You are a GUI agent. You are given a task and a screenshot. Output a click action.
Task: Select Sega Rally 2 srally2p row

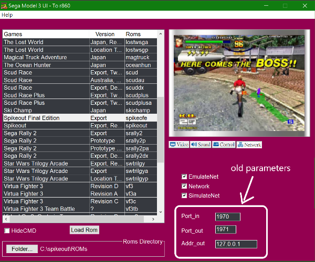(80, 140)
